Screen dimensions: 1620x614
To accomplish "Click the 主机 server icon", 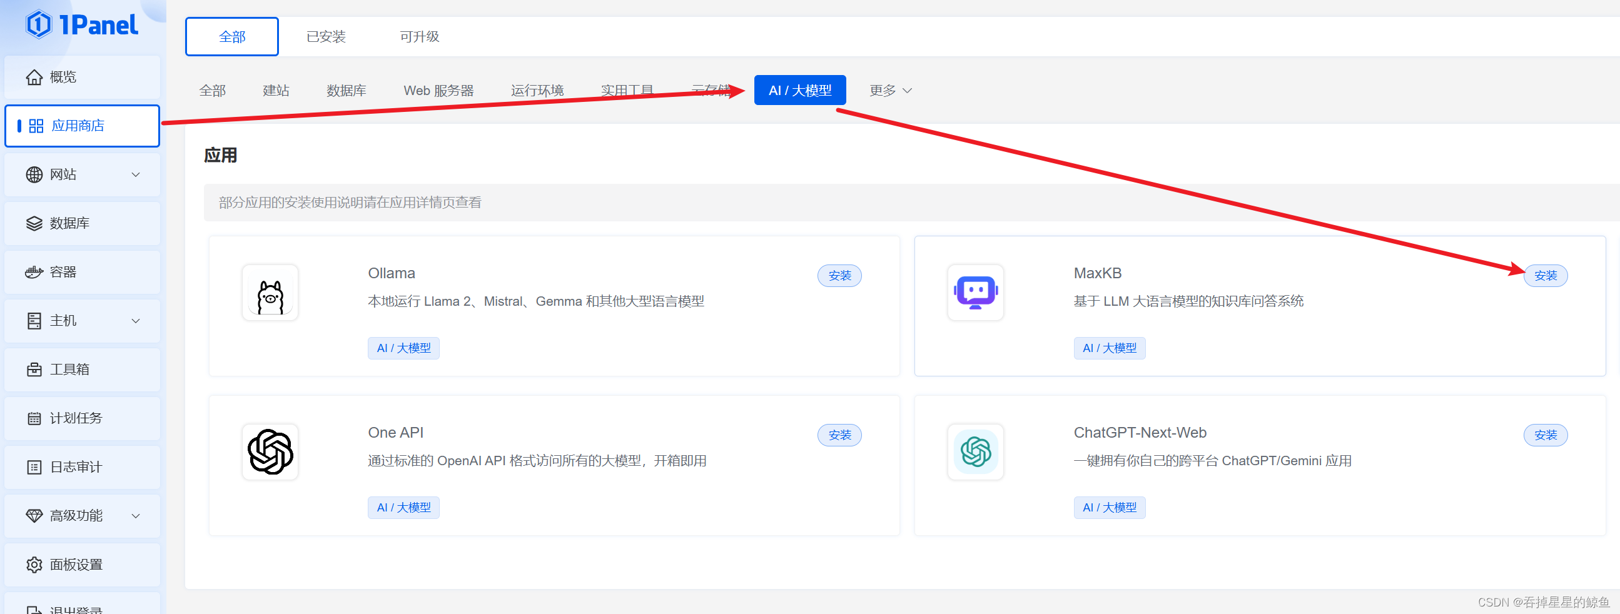I will point(34,321).
